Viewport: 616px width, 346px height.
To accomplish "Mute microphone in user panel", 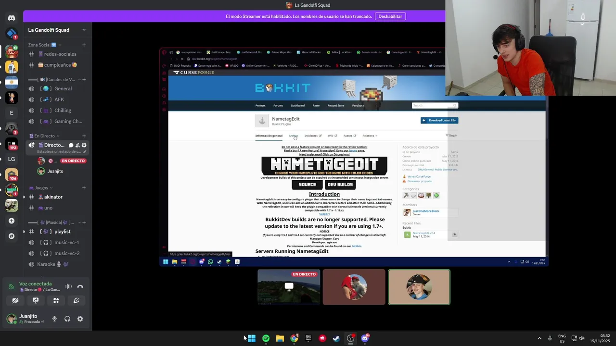I will 54,319.
